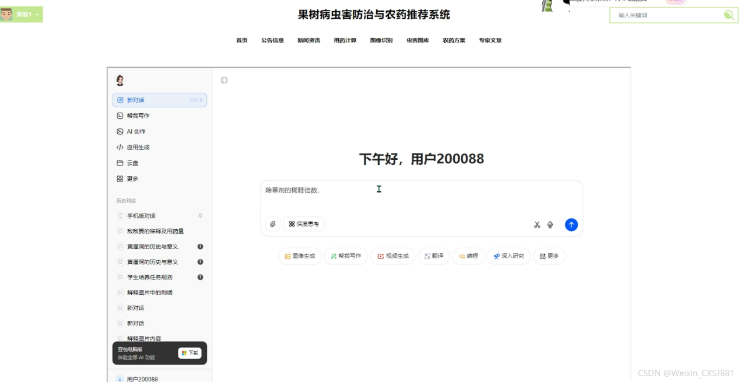Click the microphone voice input icon
Screen dimensions: 740x382
[x=550, y=225]
